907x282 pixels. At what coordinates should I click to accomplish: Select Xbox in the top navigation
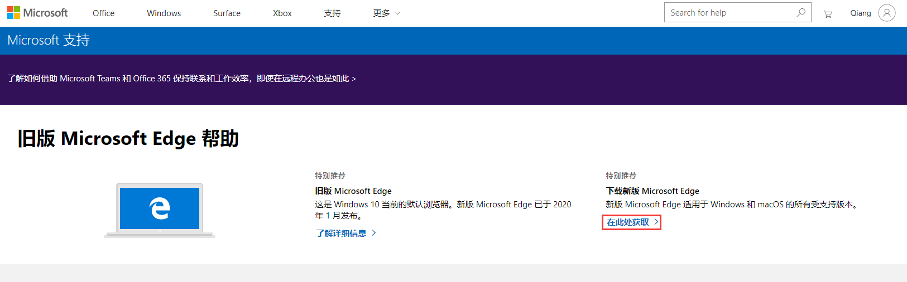click(x=282, y=13)
